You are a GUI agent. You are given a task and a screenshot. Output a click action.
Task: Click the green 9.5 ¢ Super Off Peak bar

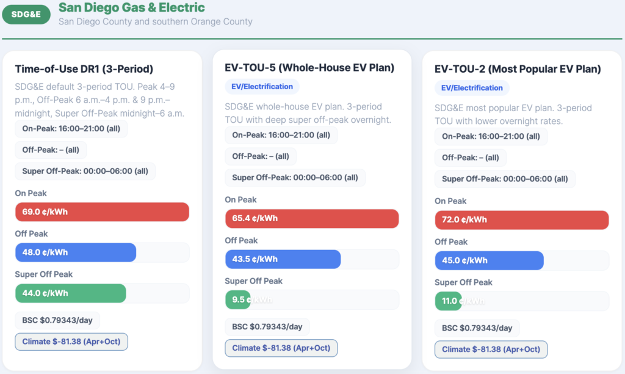pyautogui.click(x=237, y=300)
